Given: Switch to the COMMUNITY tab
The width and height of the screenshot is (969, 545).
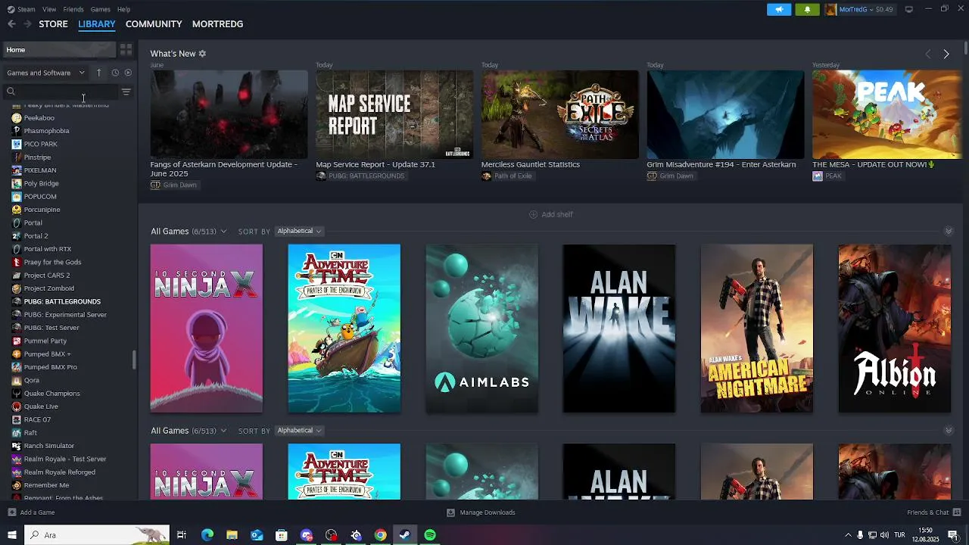Looking at the screenshot, I should (x=154, y=24).
